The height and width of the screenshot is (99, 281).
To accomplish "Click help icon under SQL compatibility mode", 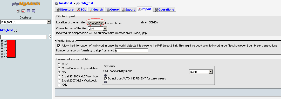I will [106, 75].
